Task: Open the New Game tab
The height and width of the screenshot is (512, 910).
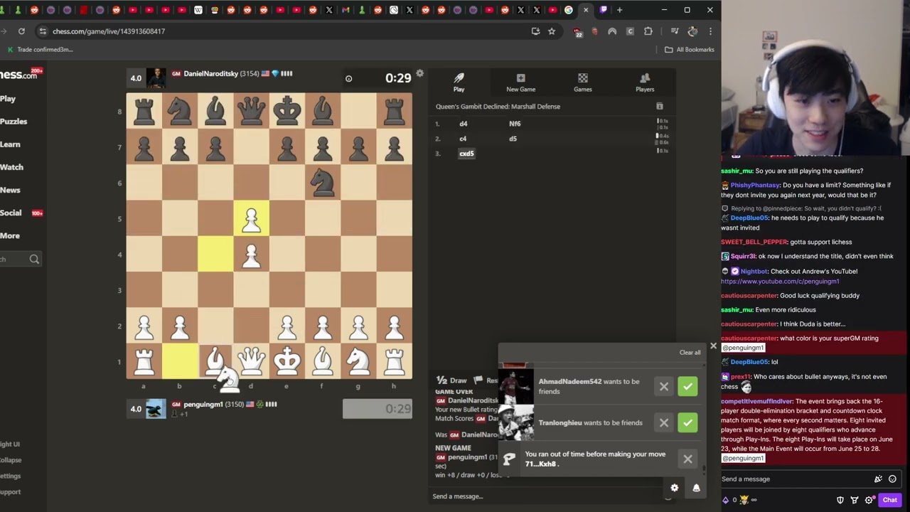Action: (520, 82)
